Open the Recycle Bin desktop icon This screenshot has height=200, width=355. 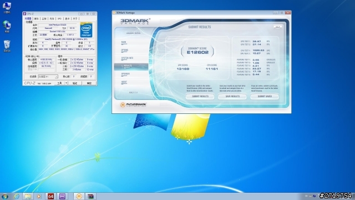[x=7, y=46]
